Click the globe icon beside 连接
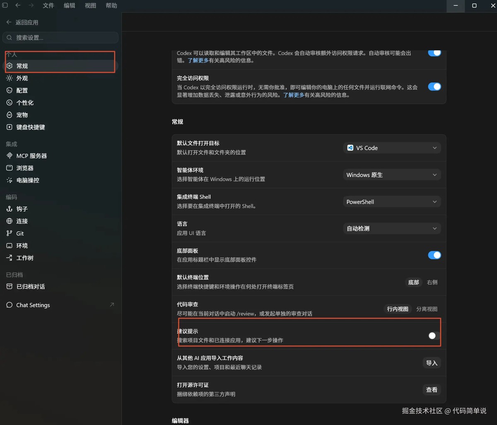 click(10, 221)
